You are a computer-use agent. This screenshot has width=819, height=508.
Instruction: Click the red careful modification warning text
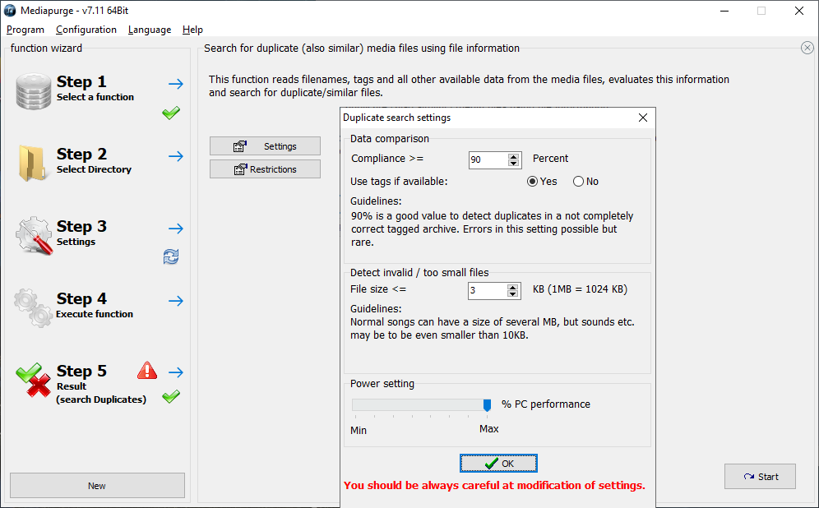pyautogui.click(x=494, y=486)
